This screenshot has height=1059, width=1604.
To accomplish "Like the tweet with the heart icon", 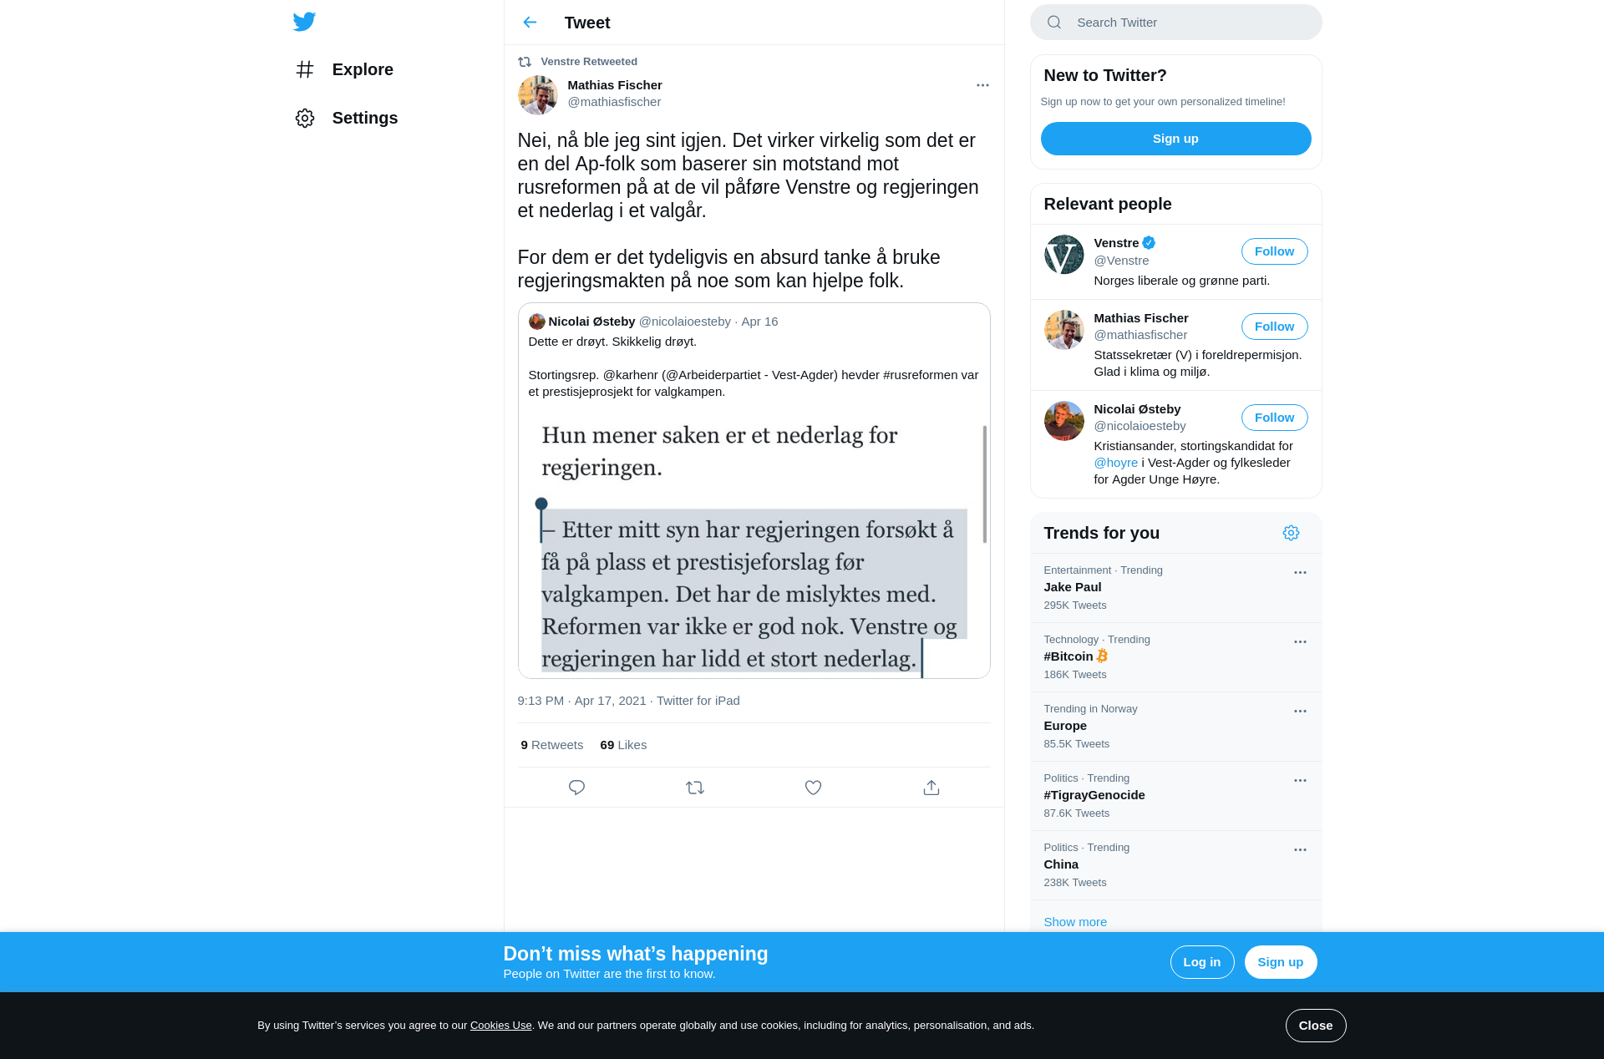I will coord(813,788).
